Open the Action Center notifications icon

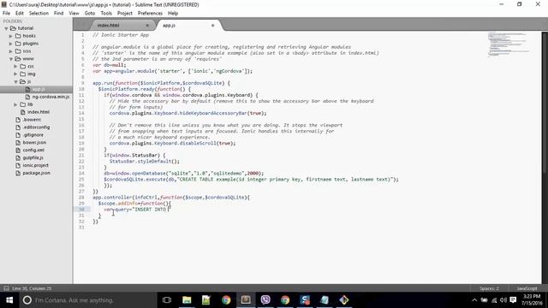513,300
